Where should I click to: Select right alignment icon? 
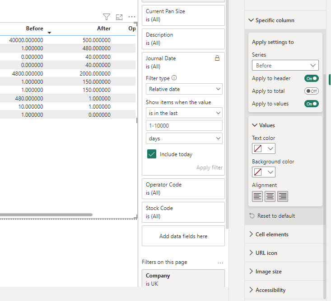pos(283,196)
